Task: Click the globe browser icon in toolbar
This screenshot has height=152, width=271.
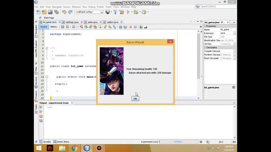Action: 108,12
